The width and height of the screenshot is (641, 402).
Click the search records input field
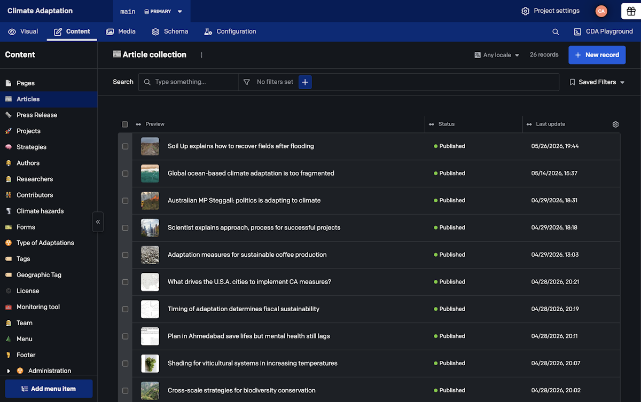pos(189,82)
